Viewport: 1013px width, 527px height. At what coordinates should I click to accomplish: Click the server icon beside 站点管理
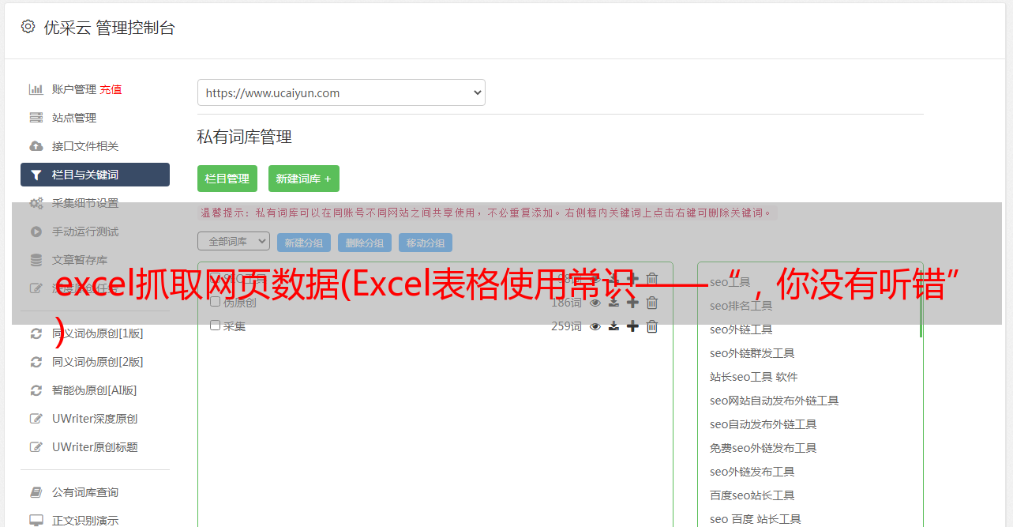pyautogui.click(x=36, y=118)
